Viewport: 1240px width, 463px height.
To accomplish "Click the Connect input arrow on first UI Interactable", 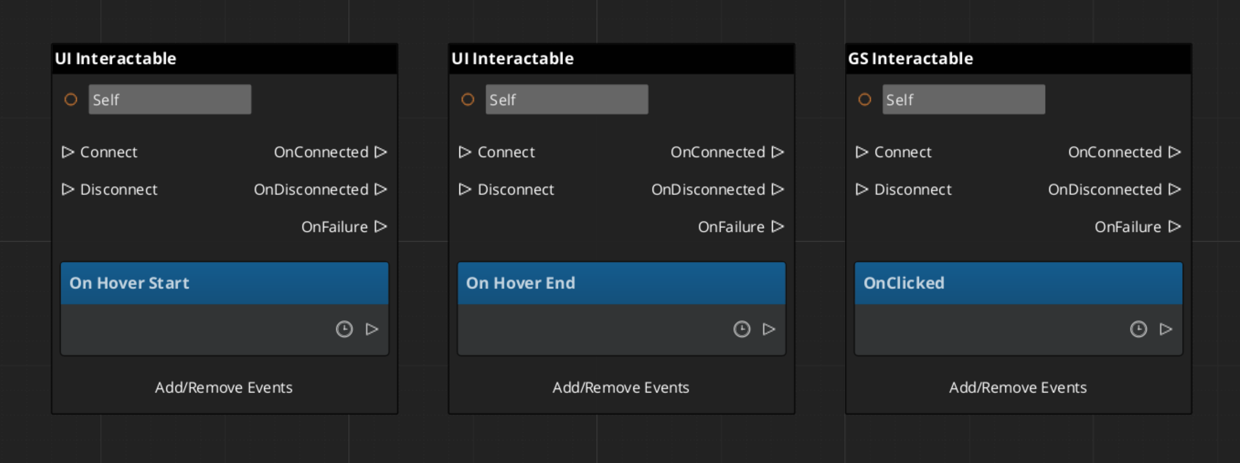I will (x=69, y=152).
